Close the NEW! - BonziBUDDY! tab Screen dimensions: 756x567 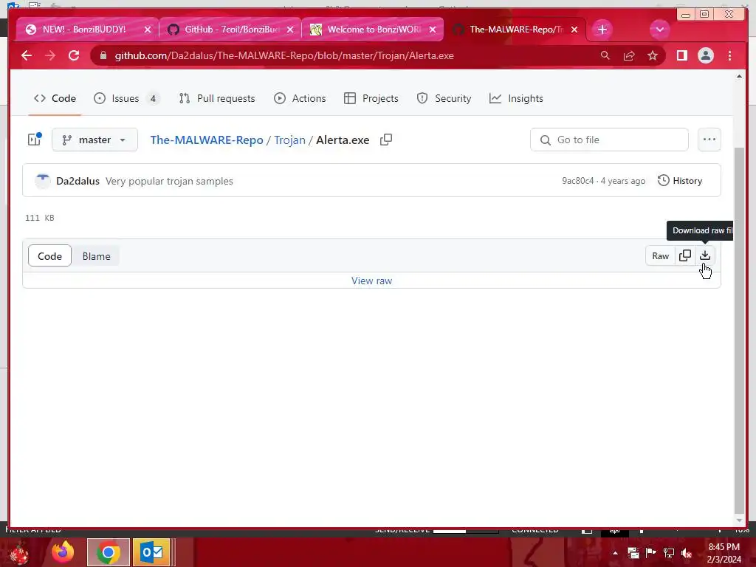(x=148, y=30)
